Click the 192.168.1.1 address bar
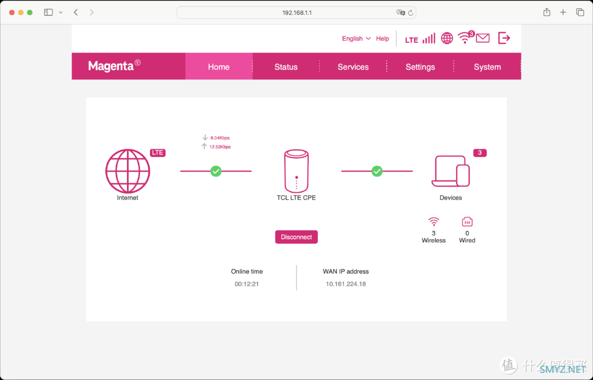Image resolution: width=593 pixels, height=380 pixels. tap(296, 13)
